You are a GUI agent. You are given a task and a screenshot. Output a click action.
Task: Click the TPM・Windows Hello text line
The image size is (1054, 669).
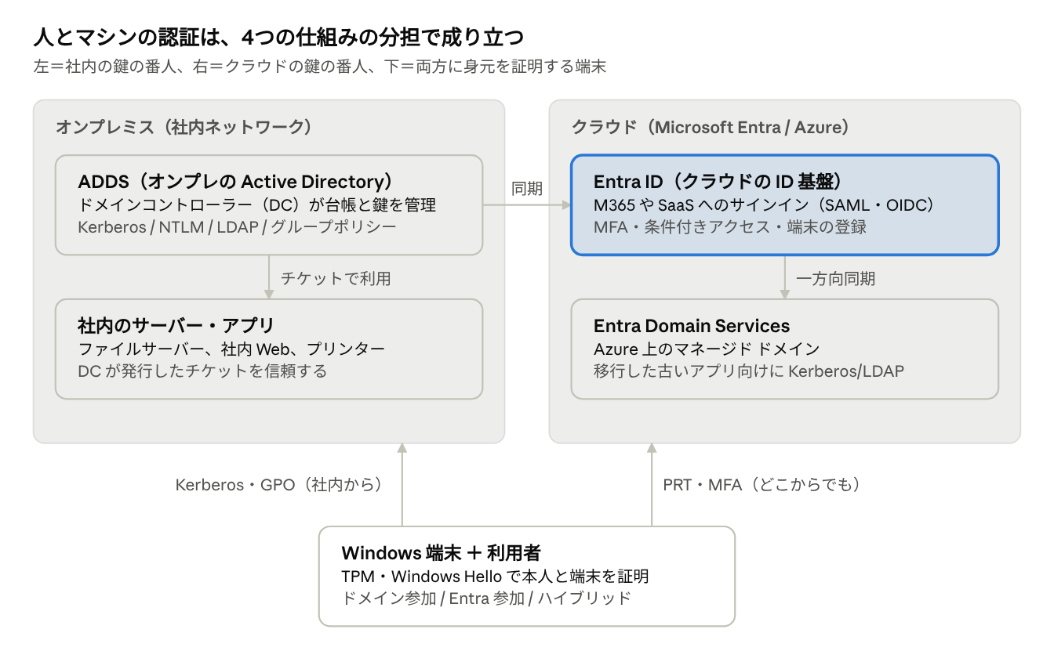pyautogui.click(x=495, y=577)
